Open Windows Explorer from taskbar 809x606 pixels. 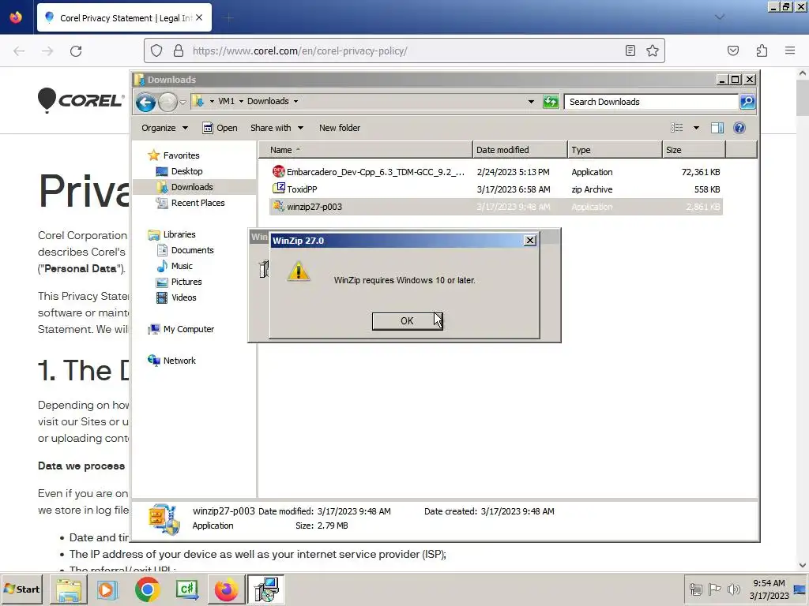click(x=69, y=589)
